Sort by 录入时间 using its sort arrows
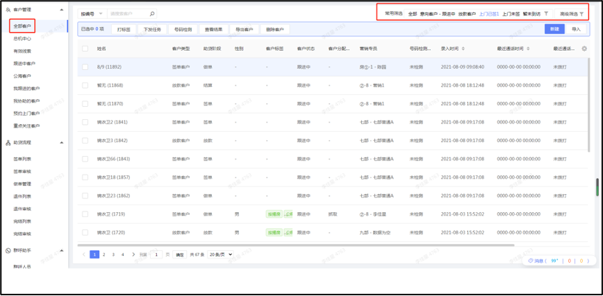 (x=463, y=49)
